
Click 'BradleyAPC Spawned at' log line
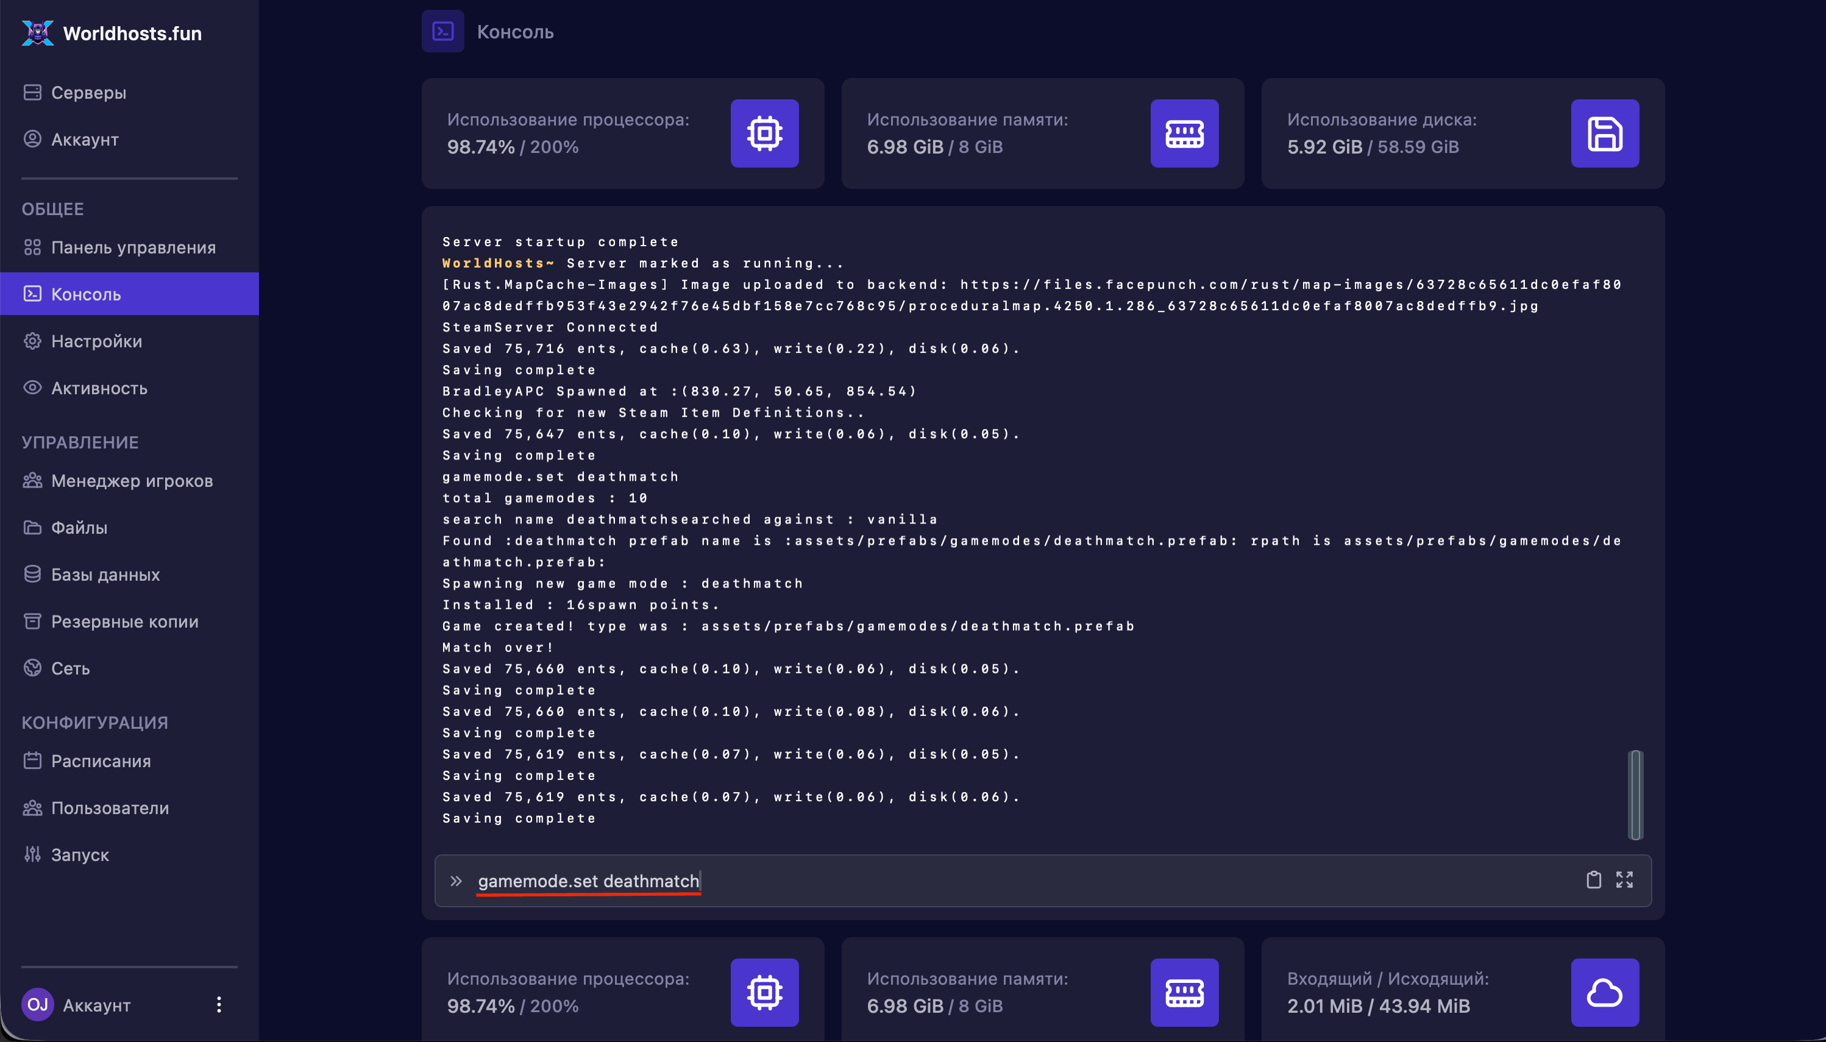coord(680,391)
